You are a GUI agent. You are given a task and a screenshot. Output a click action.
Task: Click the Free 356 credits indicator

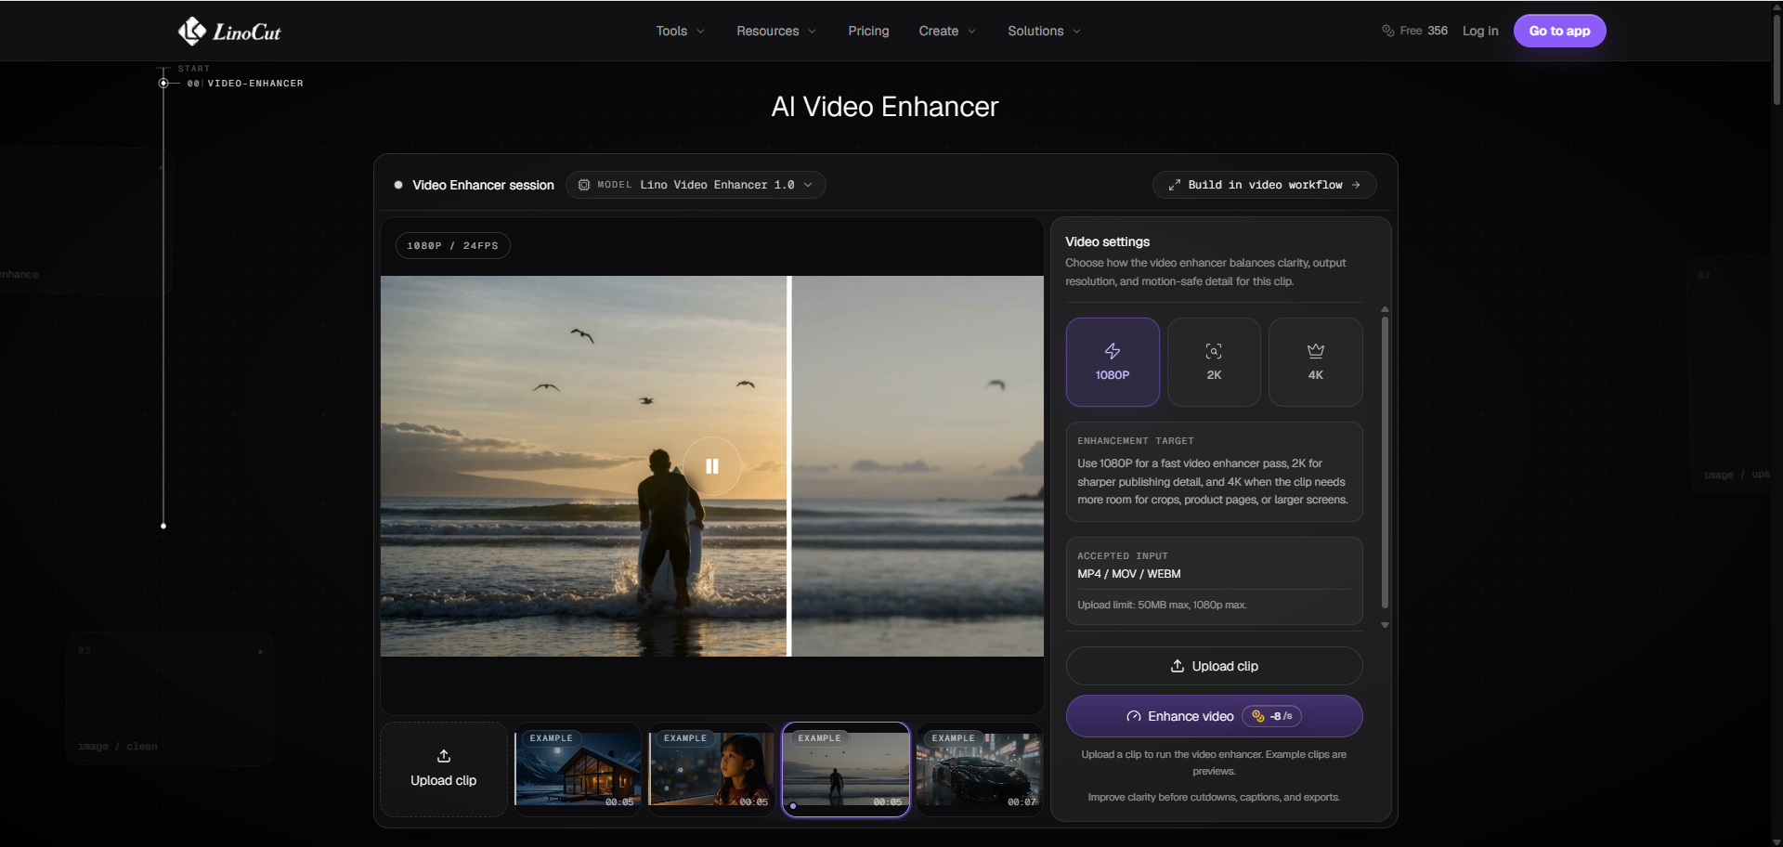pyautogui.click(x=1414, y=31)
